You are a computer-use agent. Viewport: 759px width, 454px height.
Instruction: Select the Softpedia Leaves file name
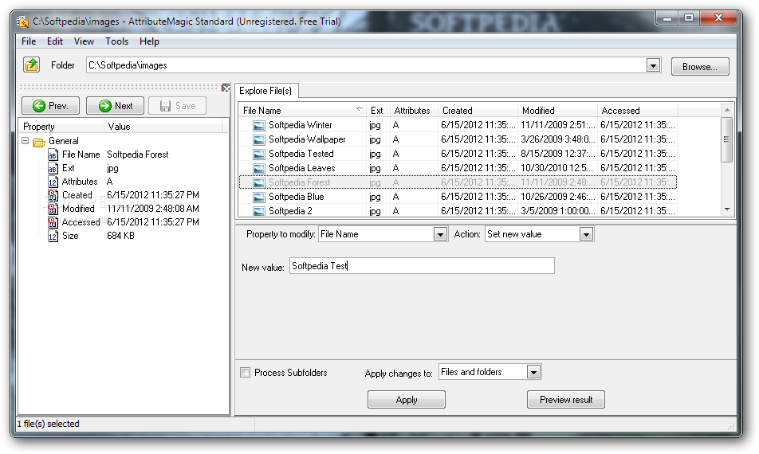[x=301, y=168]
